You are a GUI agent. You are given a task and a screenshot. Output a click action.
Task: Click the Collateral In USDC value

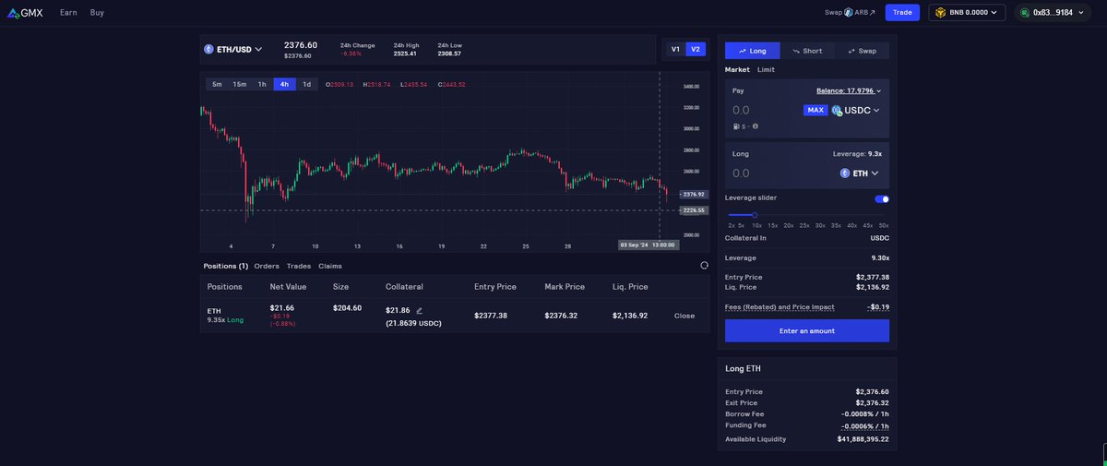pyautogui.click(x=880, y=238)
